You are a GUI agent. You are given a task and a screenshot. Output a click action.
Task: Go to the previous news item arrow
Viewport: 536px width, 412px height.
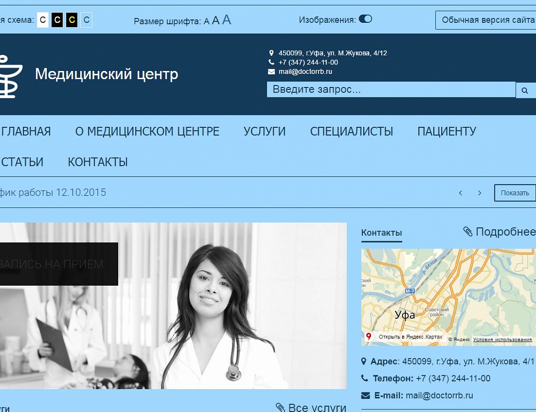pos(460,193)
